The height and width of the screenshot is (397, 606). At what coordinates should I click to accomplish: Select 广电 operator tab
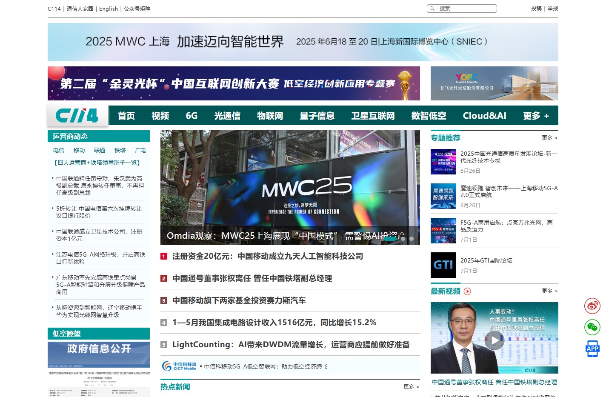[x=140, y=150]
